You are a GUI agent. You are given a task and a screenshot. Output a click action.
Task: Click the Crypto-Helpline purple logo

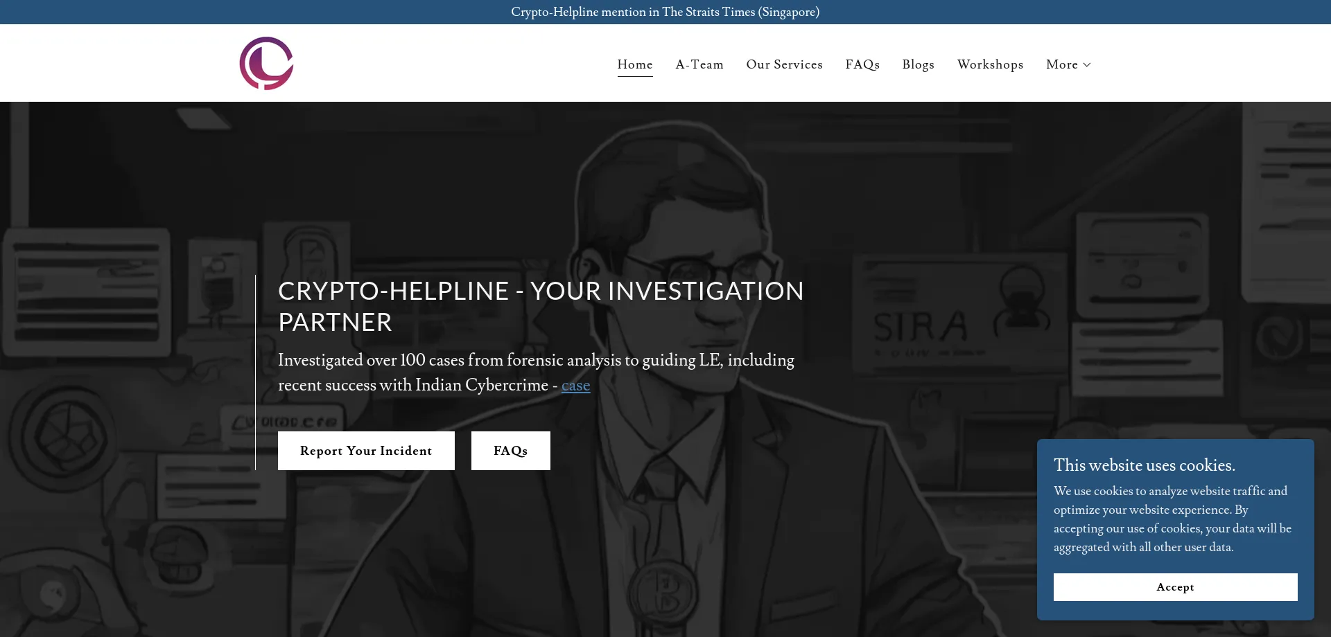point(266,64)
